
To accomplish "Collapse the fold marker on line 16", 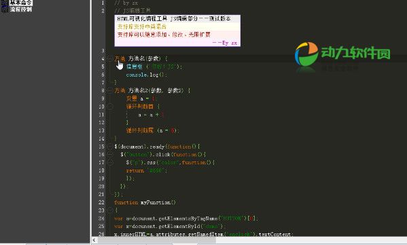I will [110, 155].
